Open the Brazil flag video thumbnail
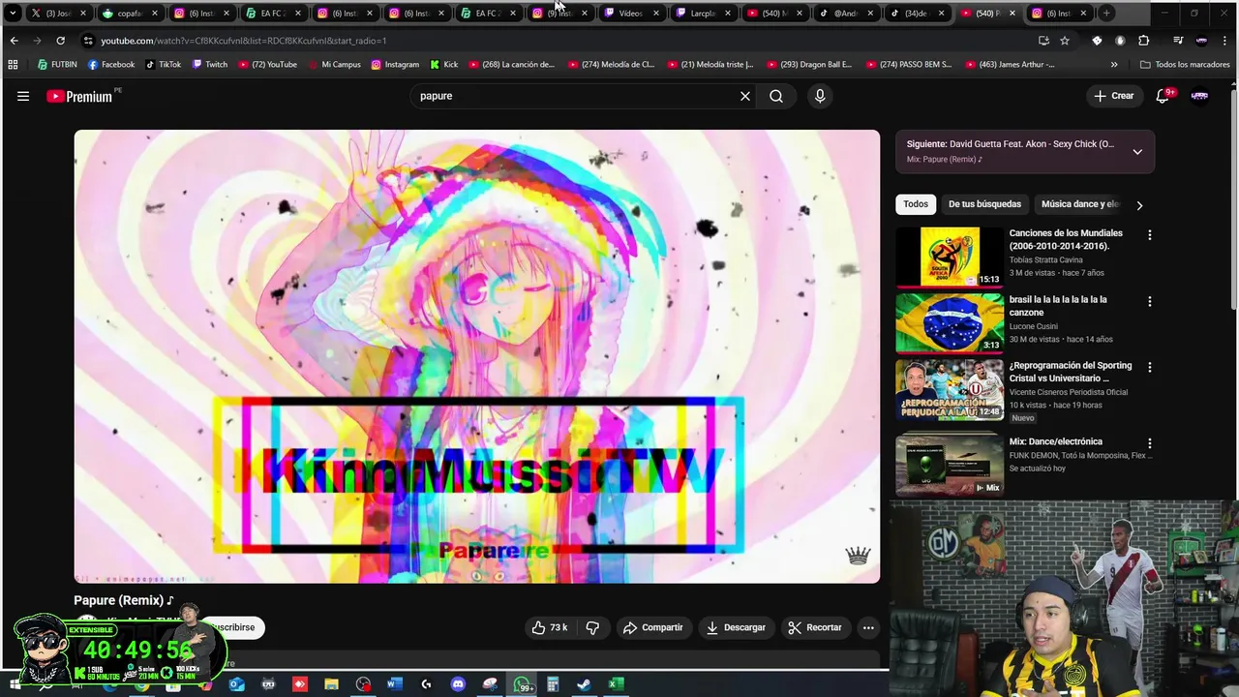Screen dimensions: 1239x697 click(x=950, y=323)
